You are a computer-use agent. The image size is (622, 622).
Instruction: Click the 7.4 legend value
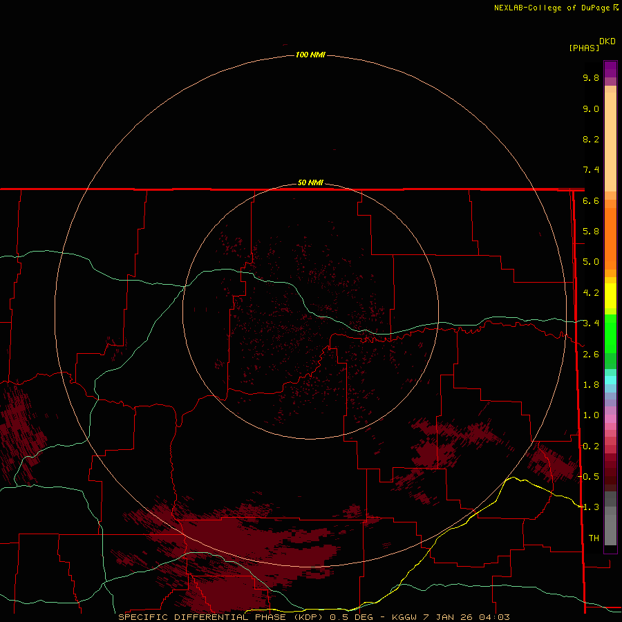pyautogui.click(x=591, y=170)
